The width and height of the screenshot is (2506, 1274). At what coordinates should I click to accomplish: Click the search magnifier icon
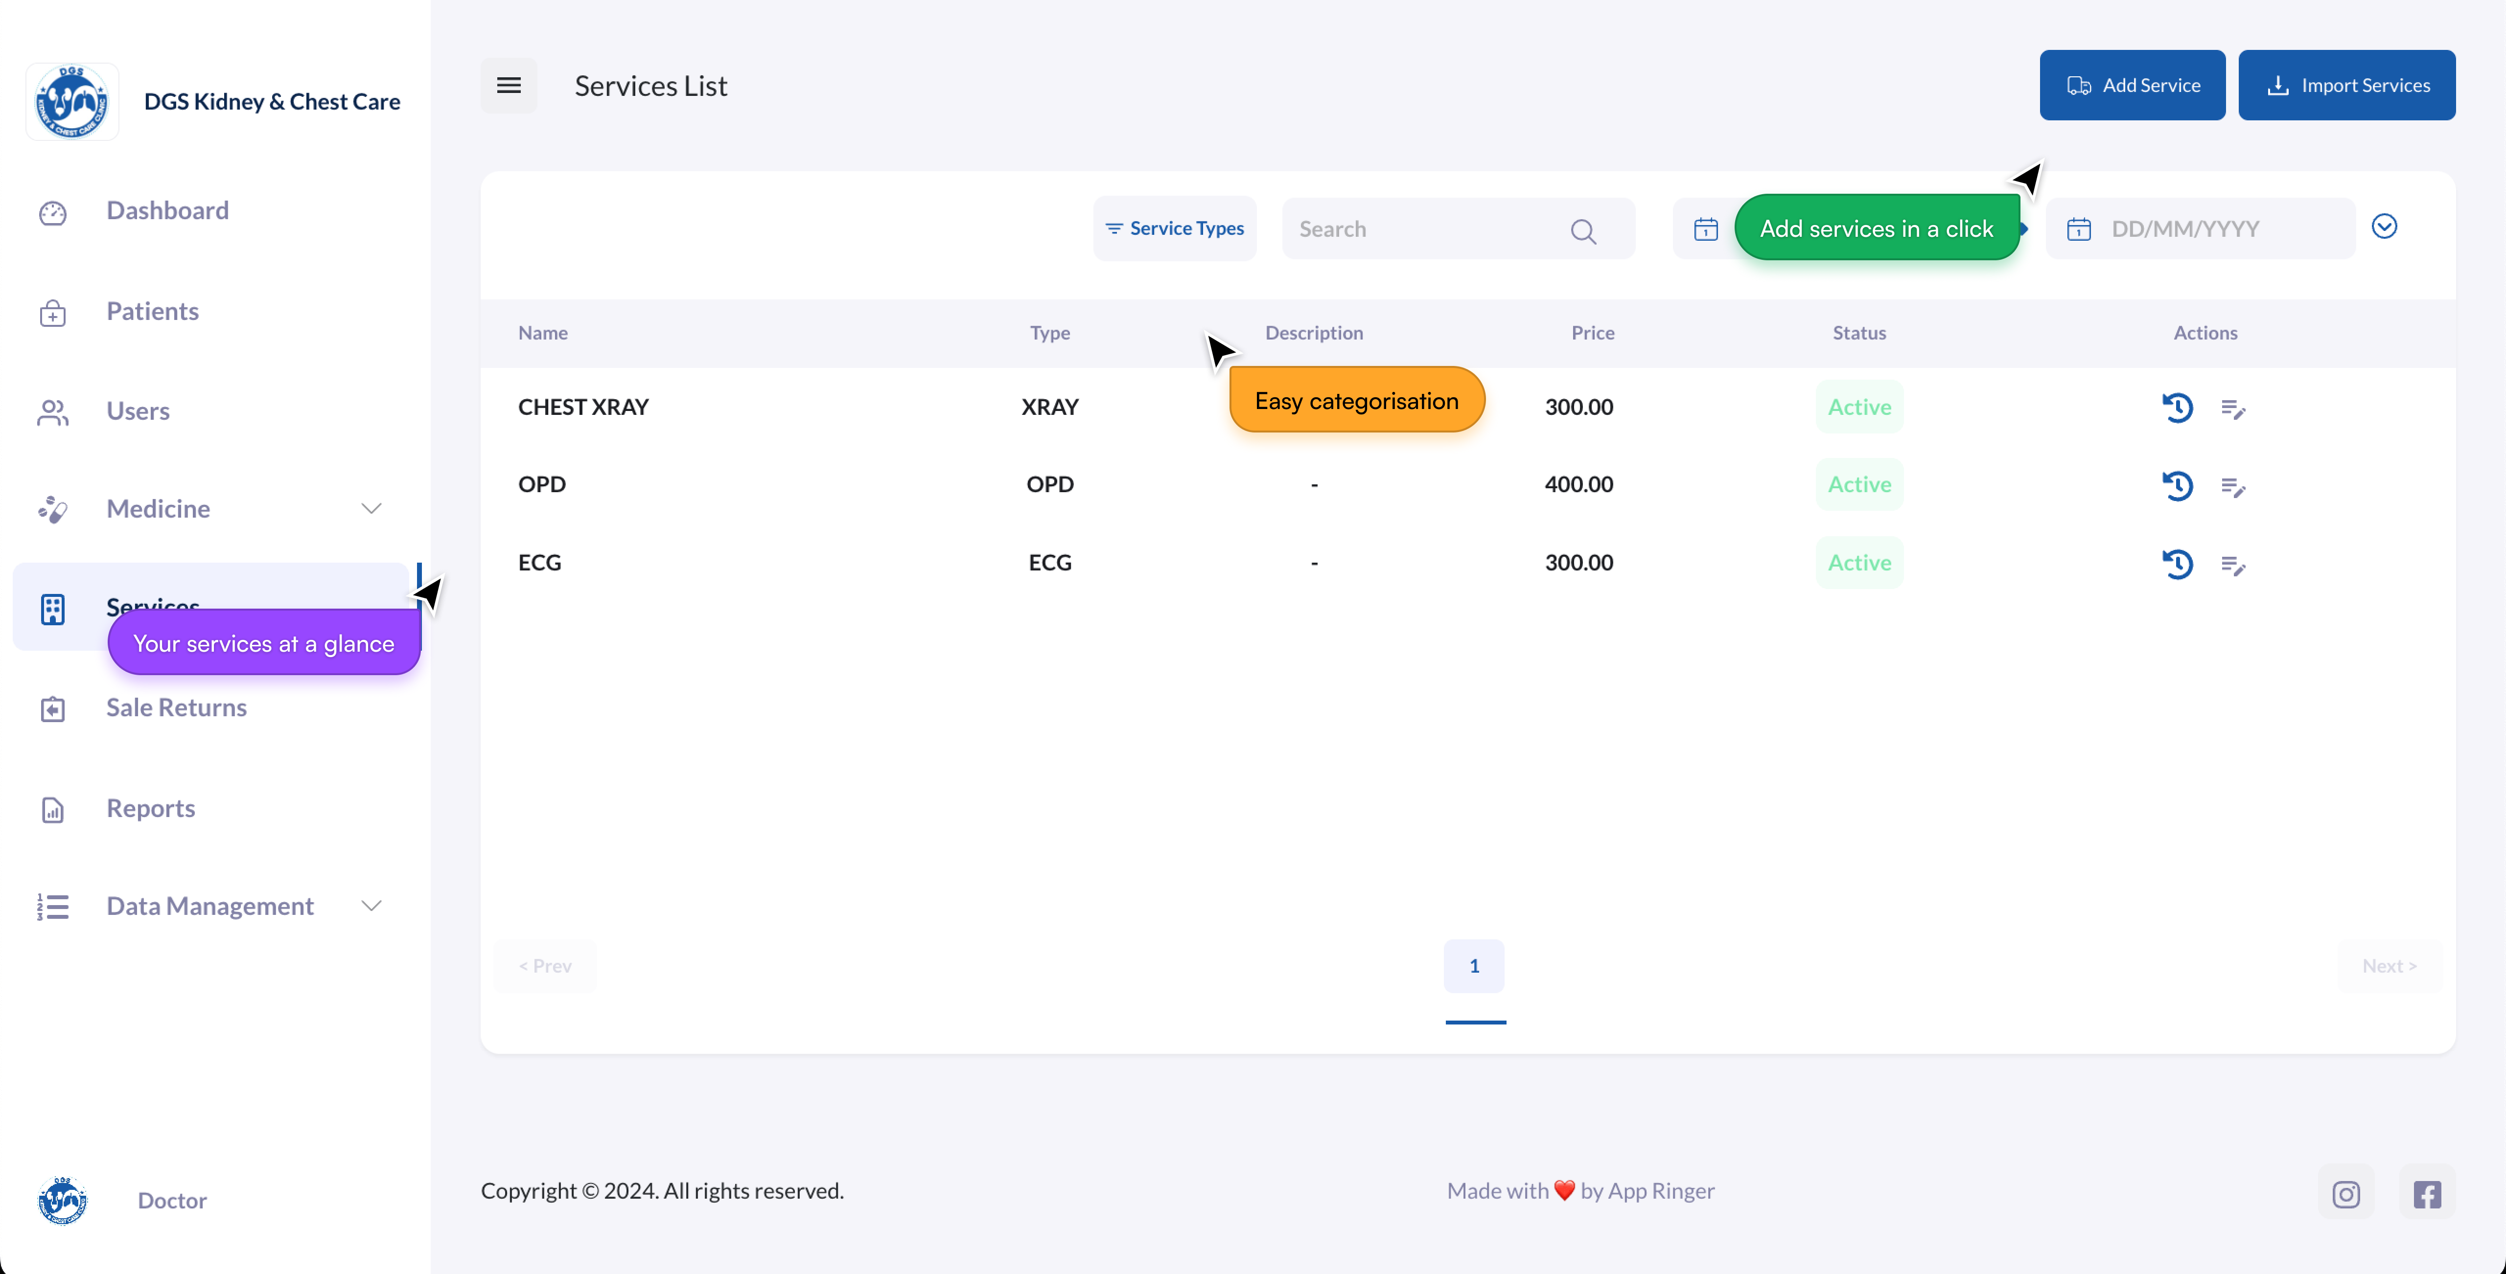1583,230
